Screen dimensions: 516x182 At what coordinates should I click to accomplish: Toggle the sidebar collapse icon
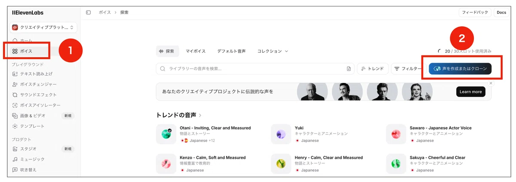click(89, 12)
